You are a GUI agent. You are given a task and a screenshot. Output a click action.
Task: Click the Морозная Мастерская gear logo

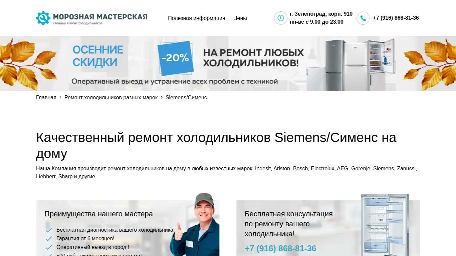click(x=43, y=18)
